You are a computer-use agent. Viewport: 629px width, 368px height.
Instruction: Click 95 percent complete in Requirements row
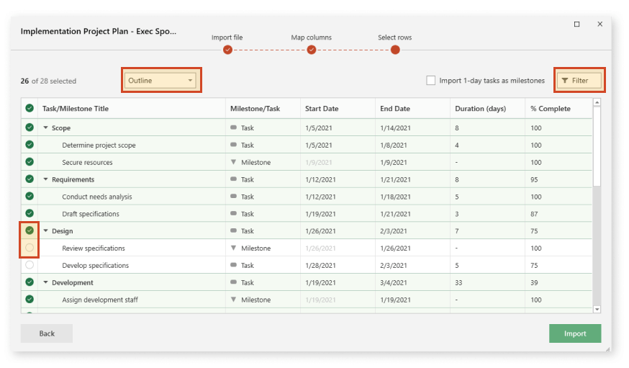click(534, 179)
